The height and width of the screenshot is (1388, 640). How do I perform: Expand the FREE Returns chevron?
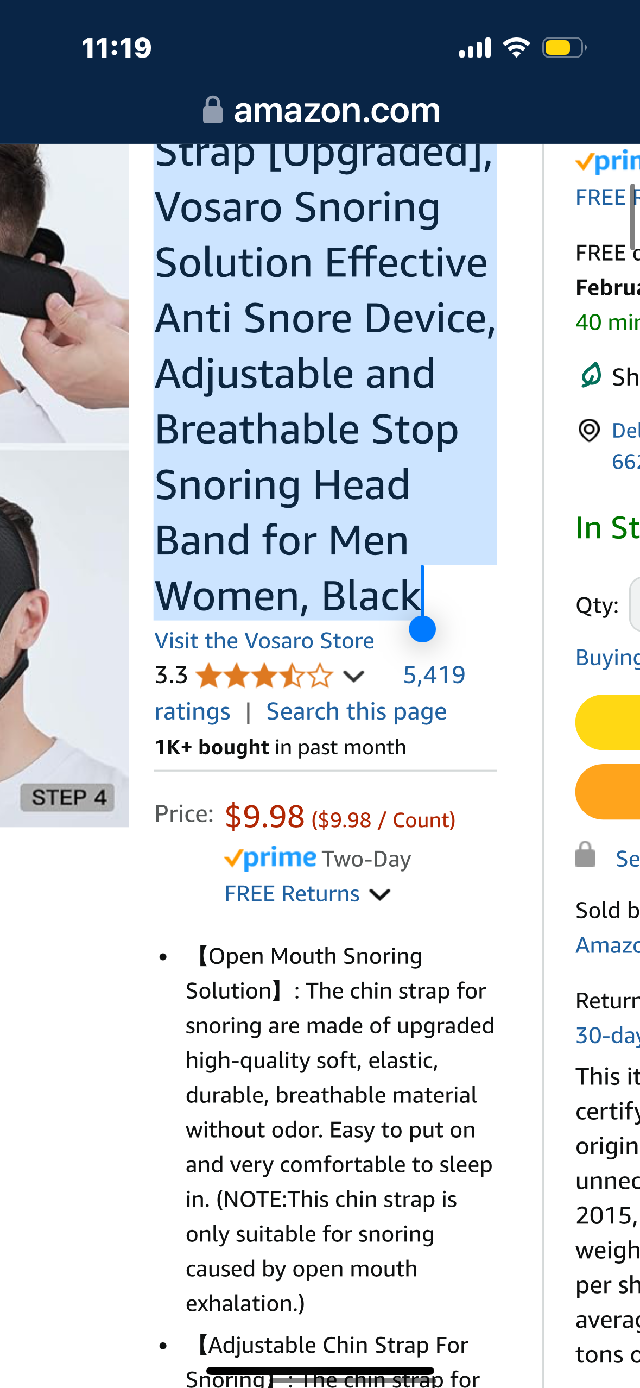[x=380, y=894]
